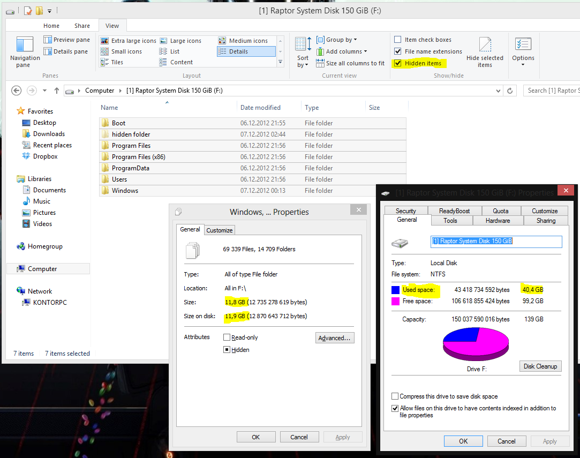Click the Search Raptor drive box
The width and height of the screenshot is (580, 458).
[551, 91]
